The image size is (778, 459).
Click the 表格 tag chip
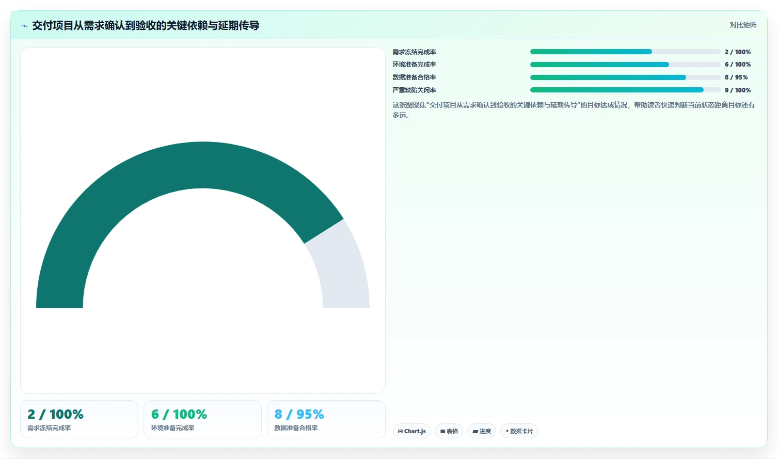pyautogui.click(x=449, y=431)
